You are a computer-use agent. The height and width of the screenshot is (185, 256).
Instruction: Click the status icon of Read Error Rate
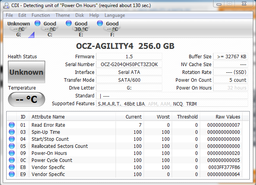[x=12, y=125]
